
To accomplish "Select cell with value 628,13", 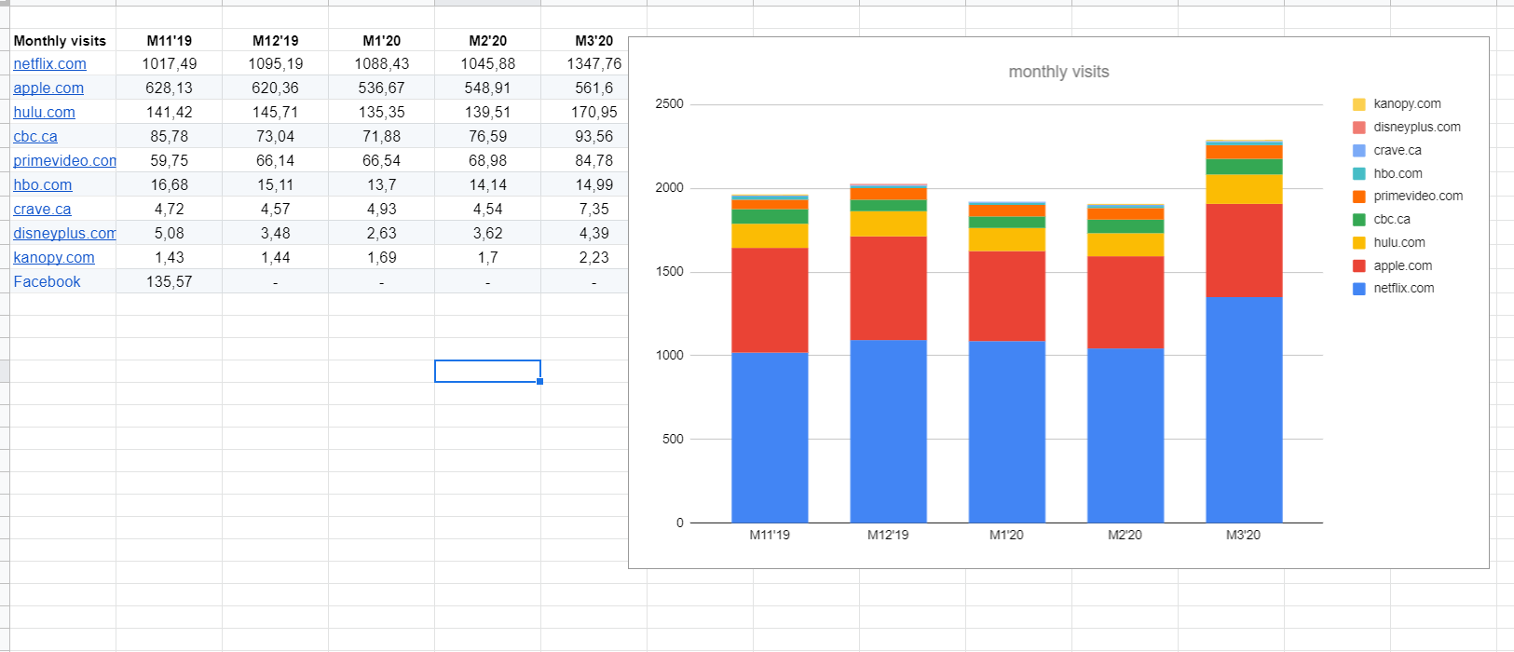I will point(170,88).
